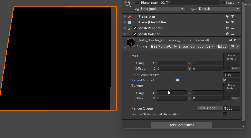This screenshot has width=251, height=138.
Task: Open Mesh Renderer more options menu
Action: point(238,28)
